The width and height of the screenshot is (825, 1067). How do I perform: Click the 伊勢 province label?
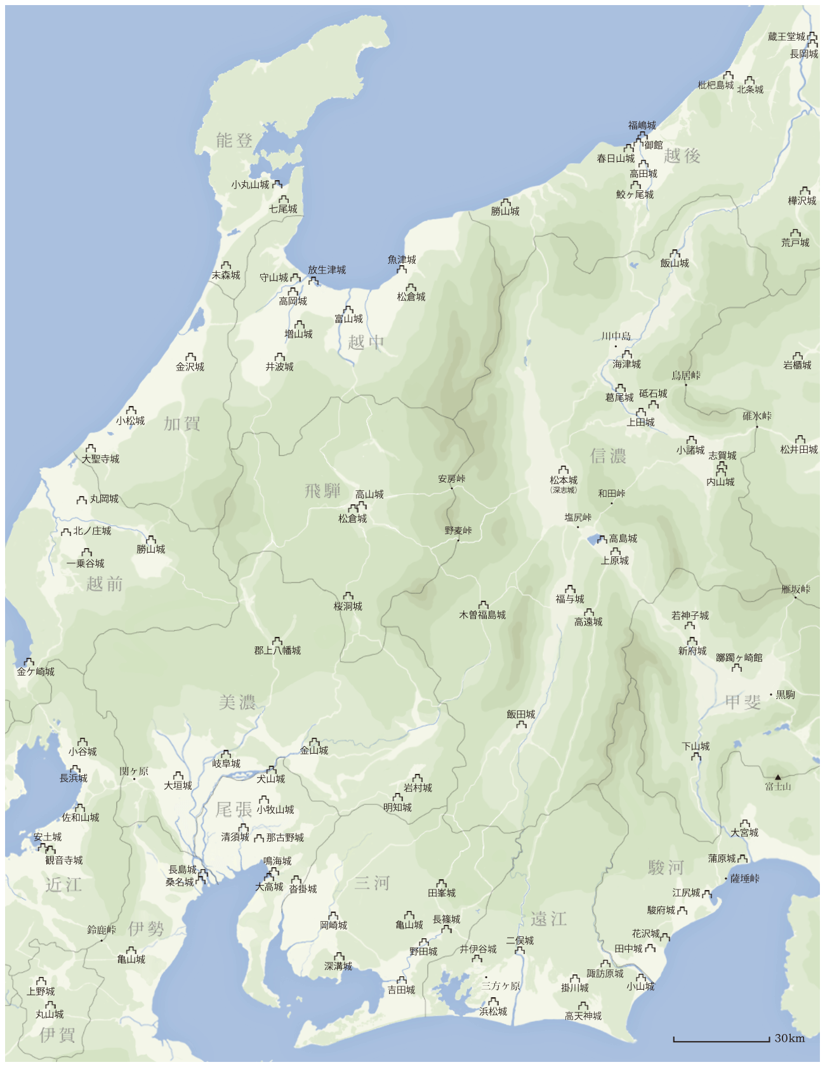pyautogui.click(x=147, y=929)
